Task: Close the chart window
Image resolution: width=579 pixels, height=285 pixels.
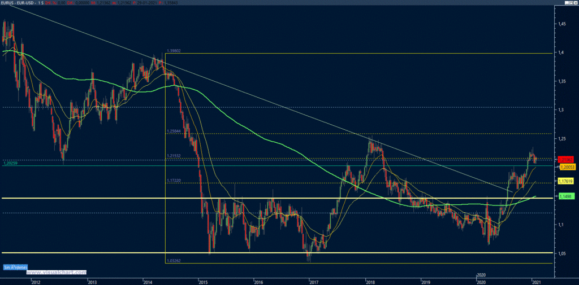Action: [576, 2]
